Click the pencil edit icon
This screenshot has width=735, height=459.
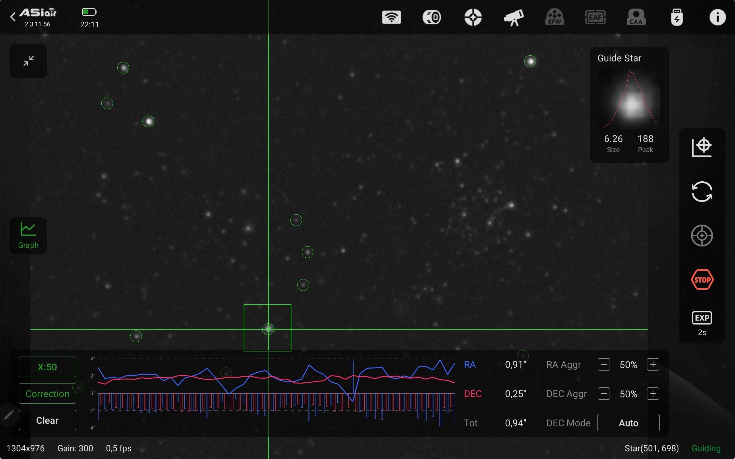[x=9, y=415]
